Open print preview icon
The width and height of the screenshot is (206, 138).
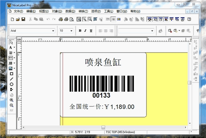[72, 19]
